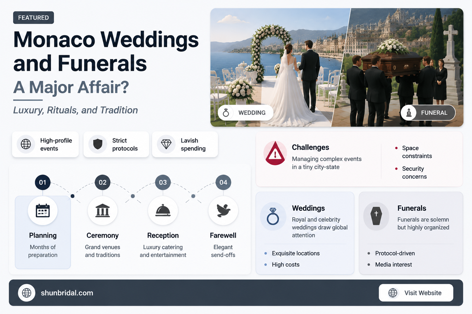Click the Funerals card heading
This screenshot has height=314, width=472.
[x=412, y=208]
